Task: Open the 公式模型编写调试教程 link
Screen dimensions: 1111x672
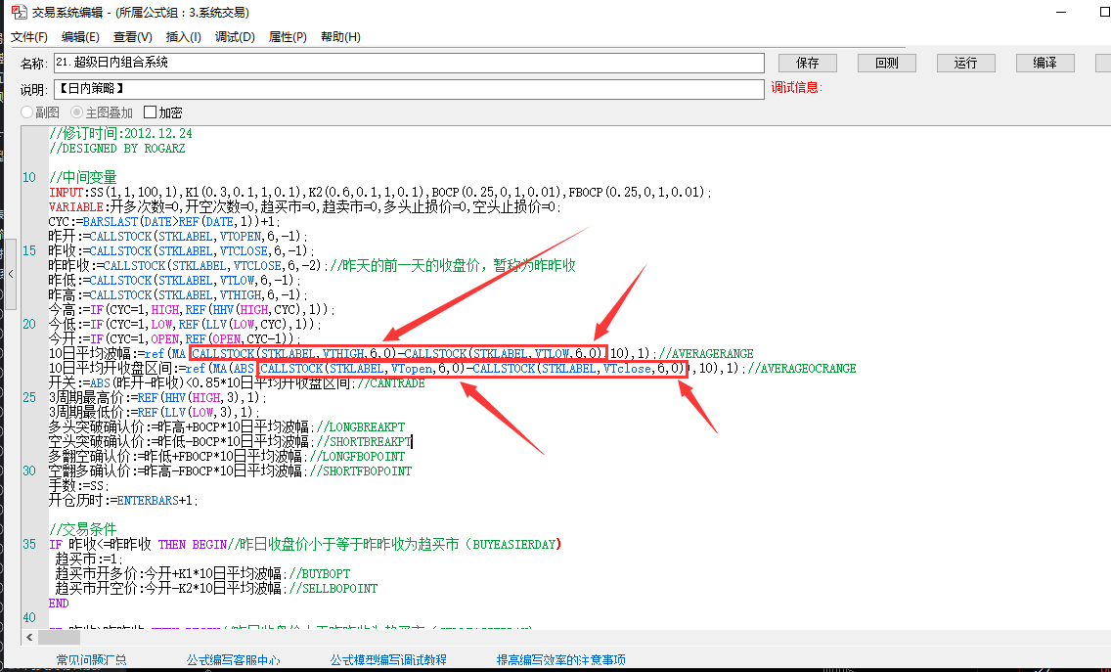Action: pyautogui.click(x=388, y=660)
